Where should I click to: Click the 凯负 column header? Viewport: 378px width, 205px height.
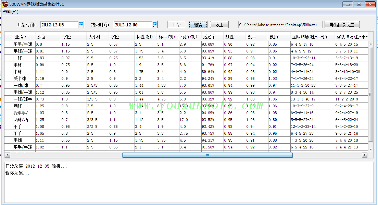(x=279, y=37)
